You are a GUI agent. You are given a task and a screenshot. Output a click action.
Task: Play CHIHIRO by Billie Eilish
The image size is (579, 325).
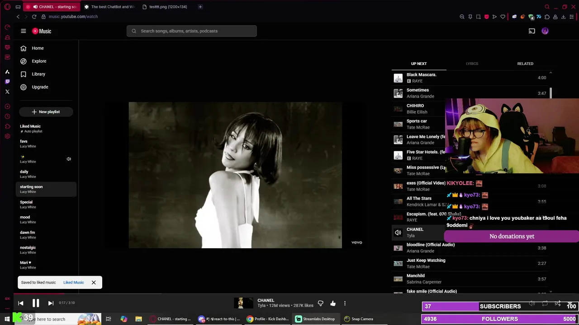[x=418, y=109]
